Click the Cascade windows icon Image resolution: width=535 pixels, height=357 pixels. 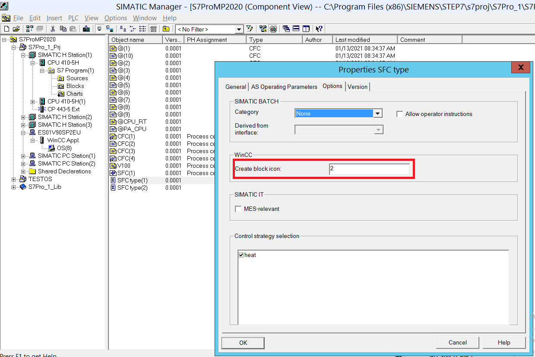286,29
